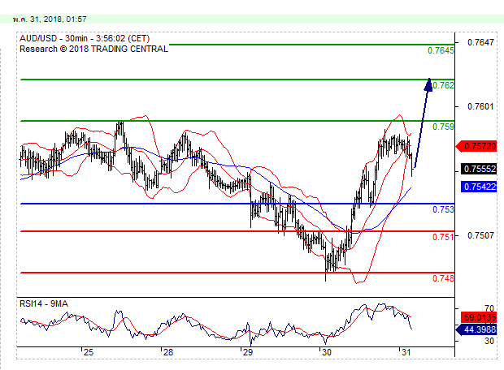The image size is (504, 370).
Task: Click the black 0.75552 current price tag
Action: point(479,169)
